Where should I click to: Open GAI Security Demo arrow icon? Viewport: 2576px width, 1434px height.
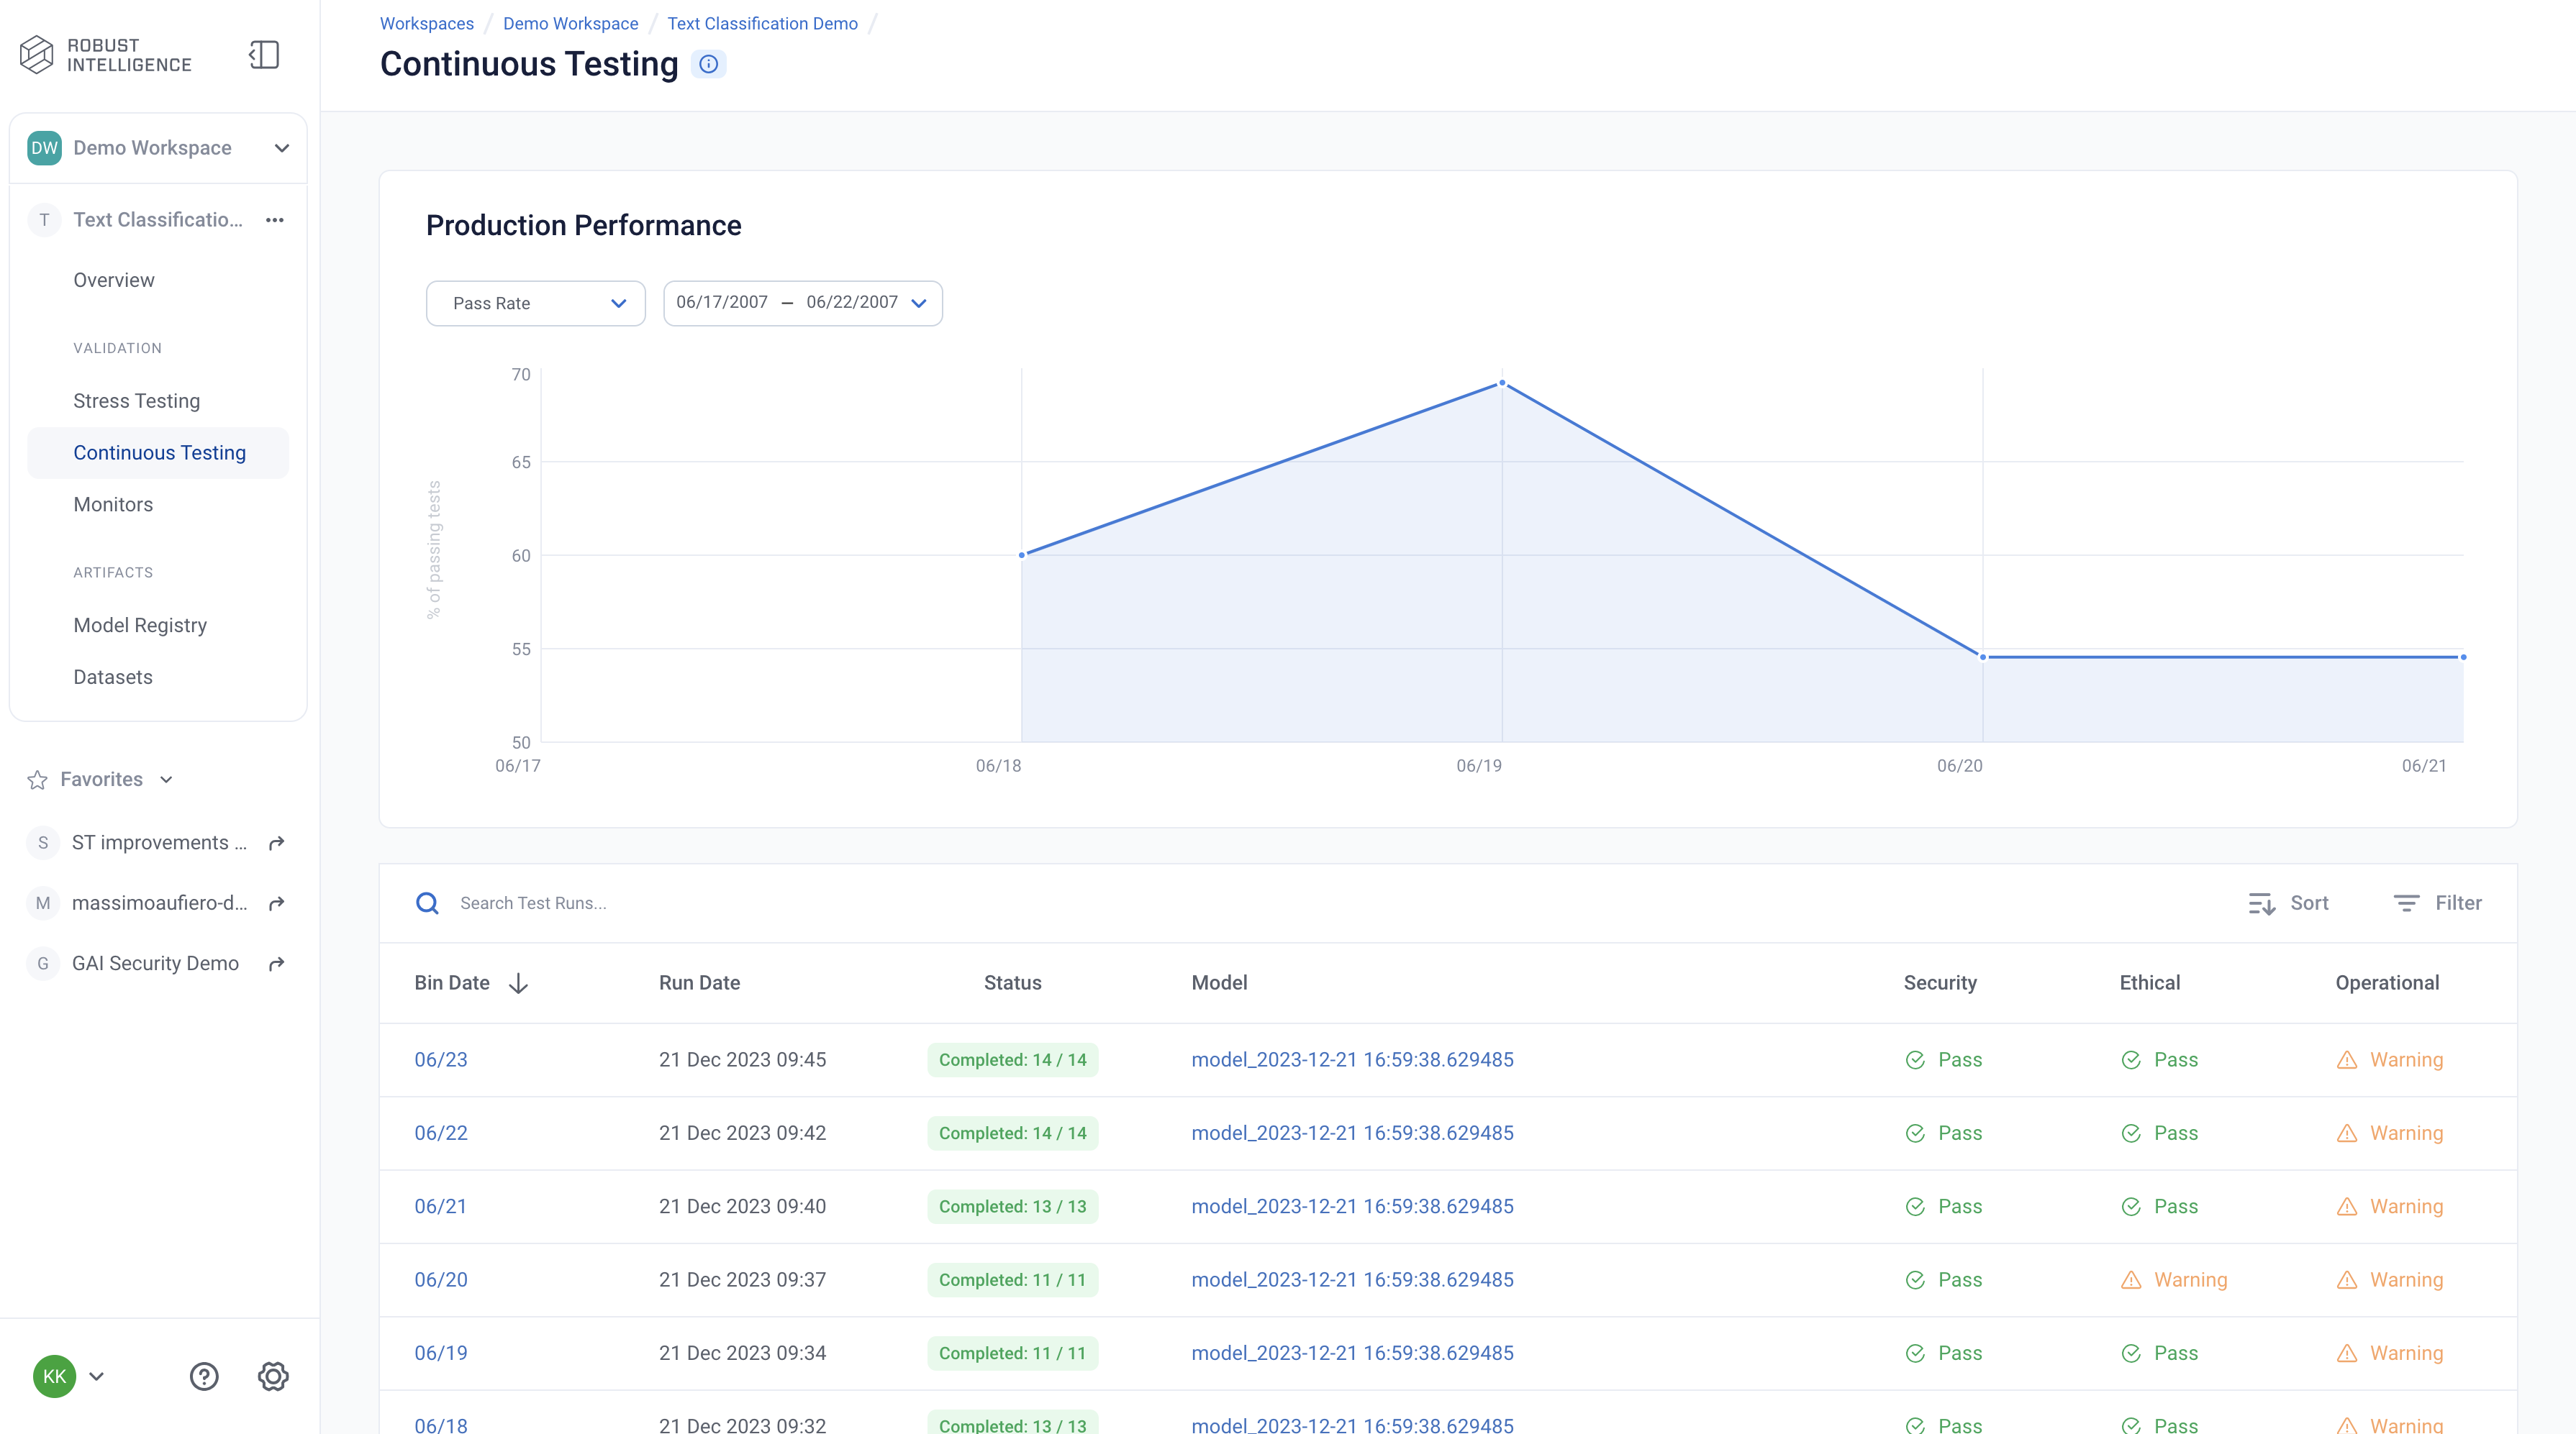pyautogui.click(x=277, y=964)
